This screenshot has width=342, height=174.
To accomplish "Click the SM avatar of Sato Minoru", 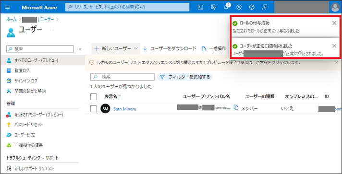I will 105,109.
